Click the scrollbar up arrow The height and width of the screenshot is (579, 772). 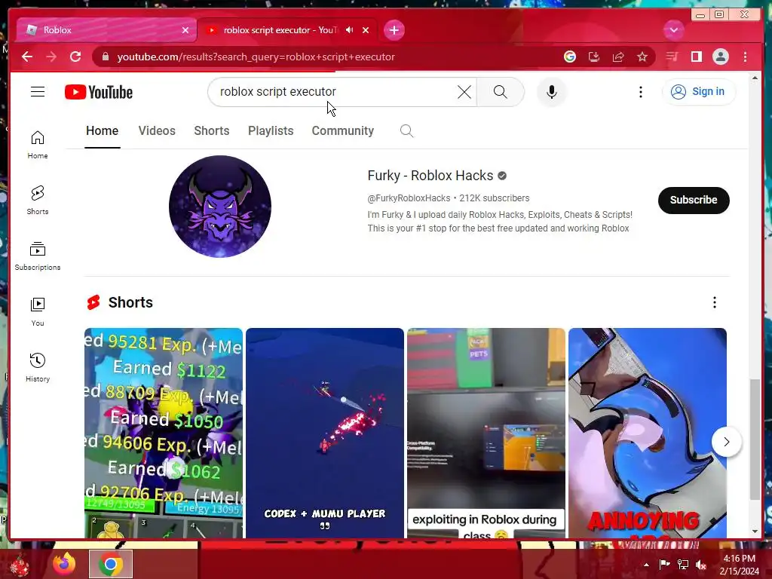[x=755, y=78]
